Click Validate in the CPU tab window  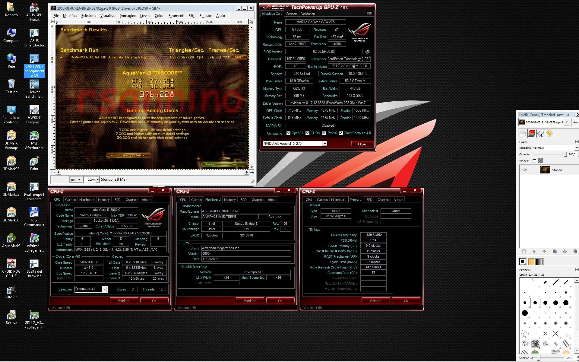pyautogui.click(x=124, y=301)
